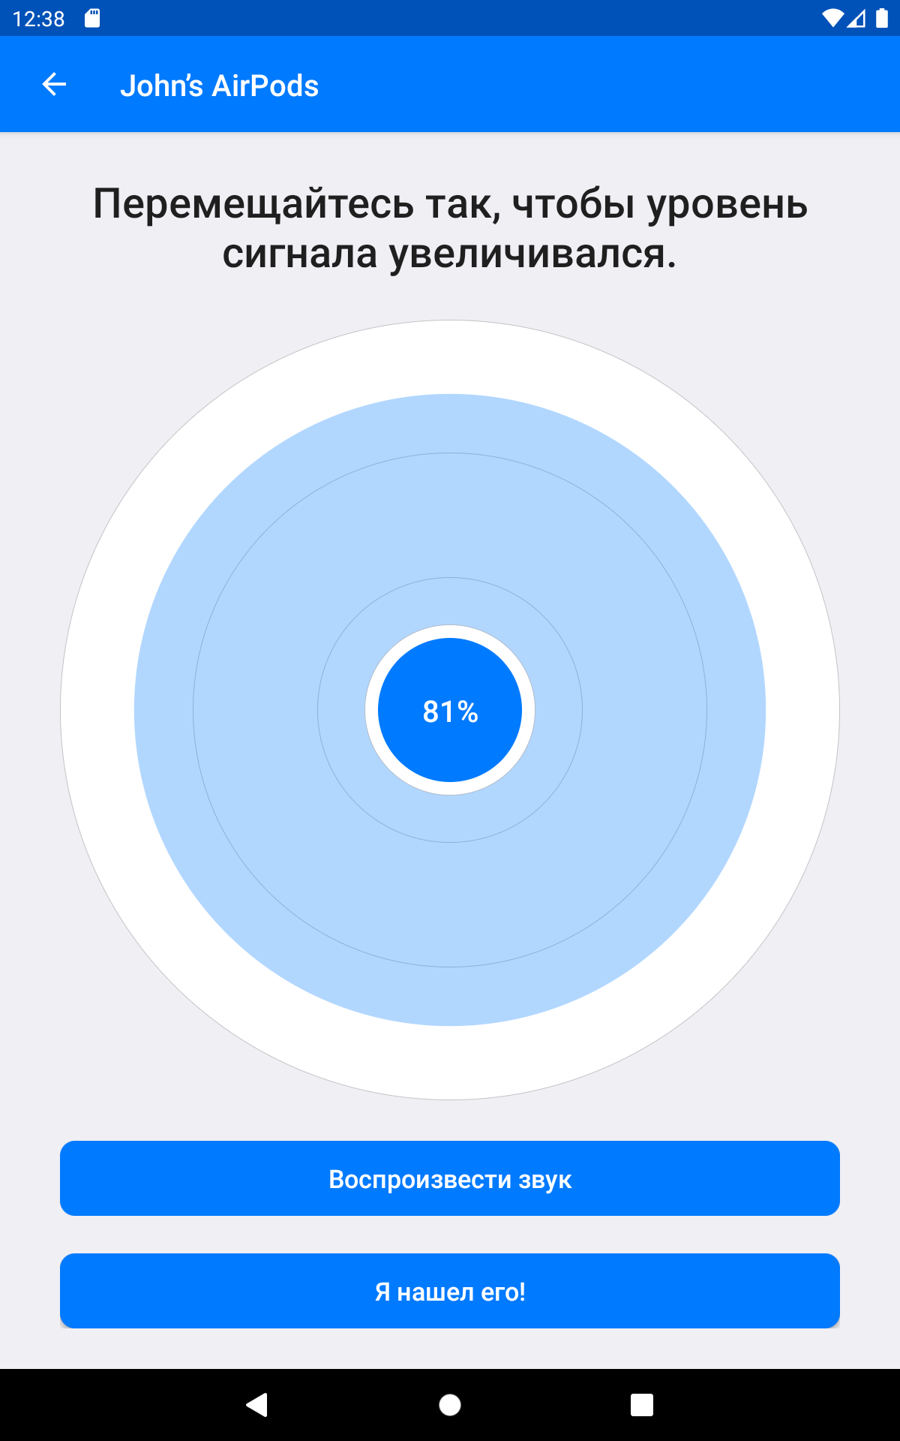
Task: Click the white border around the blue center
Action: tap(450, 631)
